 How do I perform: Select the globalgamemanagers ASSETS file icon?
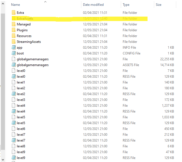pos(14,65)
